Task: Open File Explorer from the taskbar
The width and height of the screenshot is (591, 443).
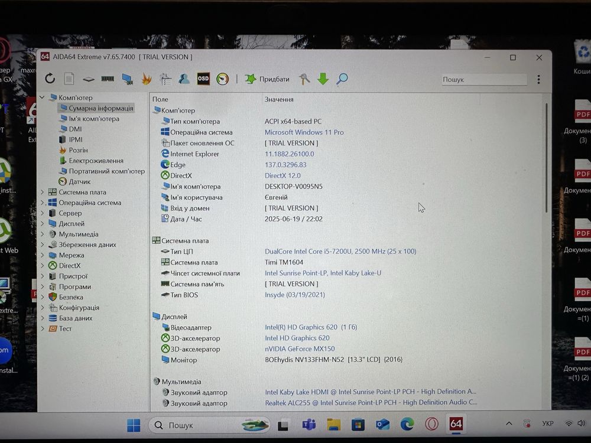Action: 333,425
